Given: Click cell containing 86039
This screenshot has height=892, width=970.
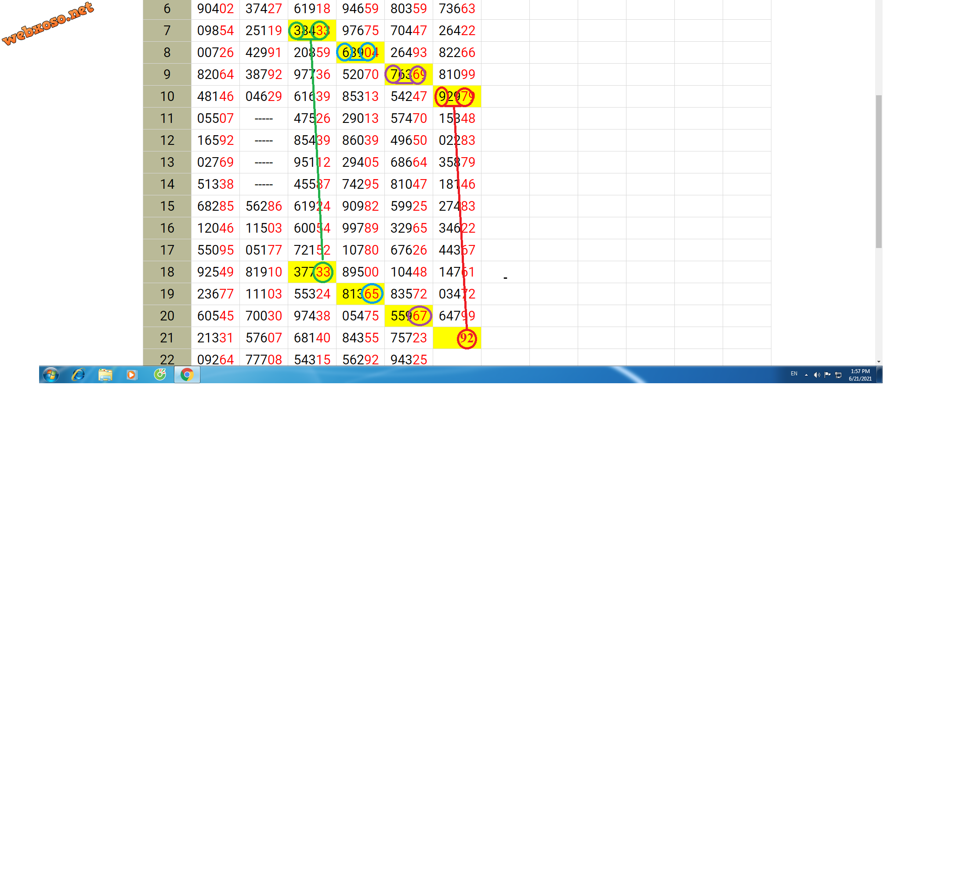Looking at the screenshot, I should (360, 140).
